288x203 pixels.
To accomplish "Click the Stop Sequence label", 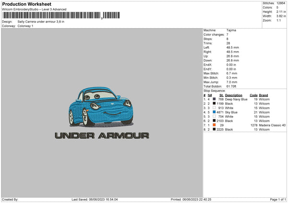I will (x=215, y=90).
